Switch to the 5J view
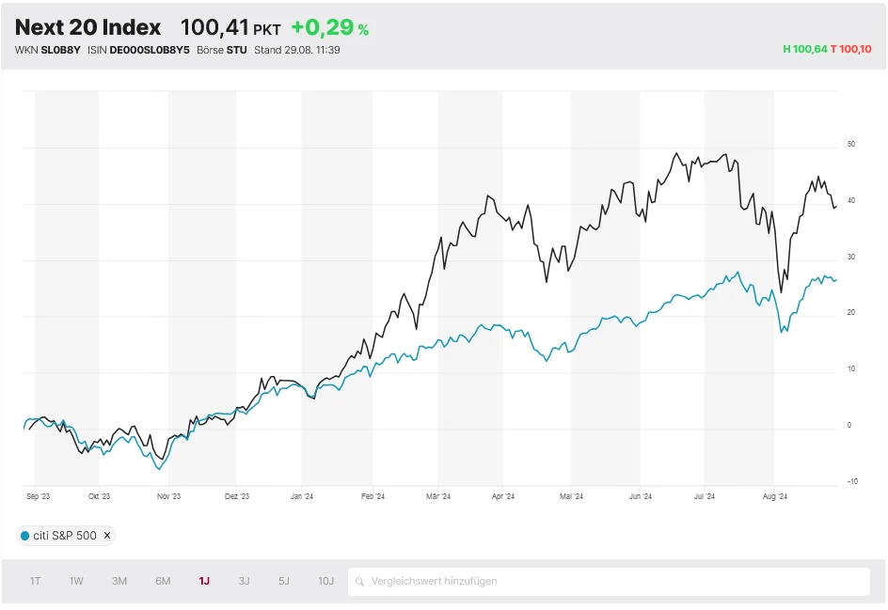The height and width of the screenshot is (610, 888). pos(284,581)
